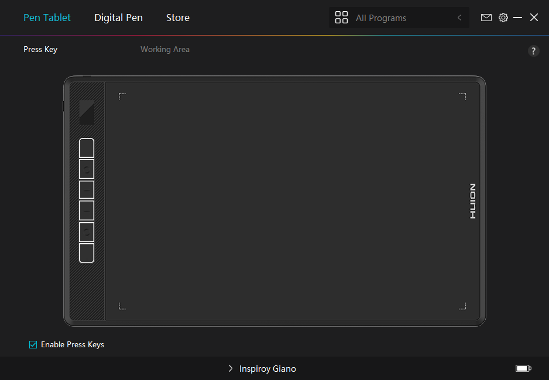Switch to the Digital Pen tab

coord(118,18)
